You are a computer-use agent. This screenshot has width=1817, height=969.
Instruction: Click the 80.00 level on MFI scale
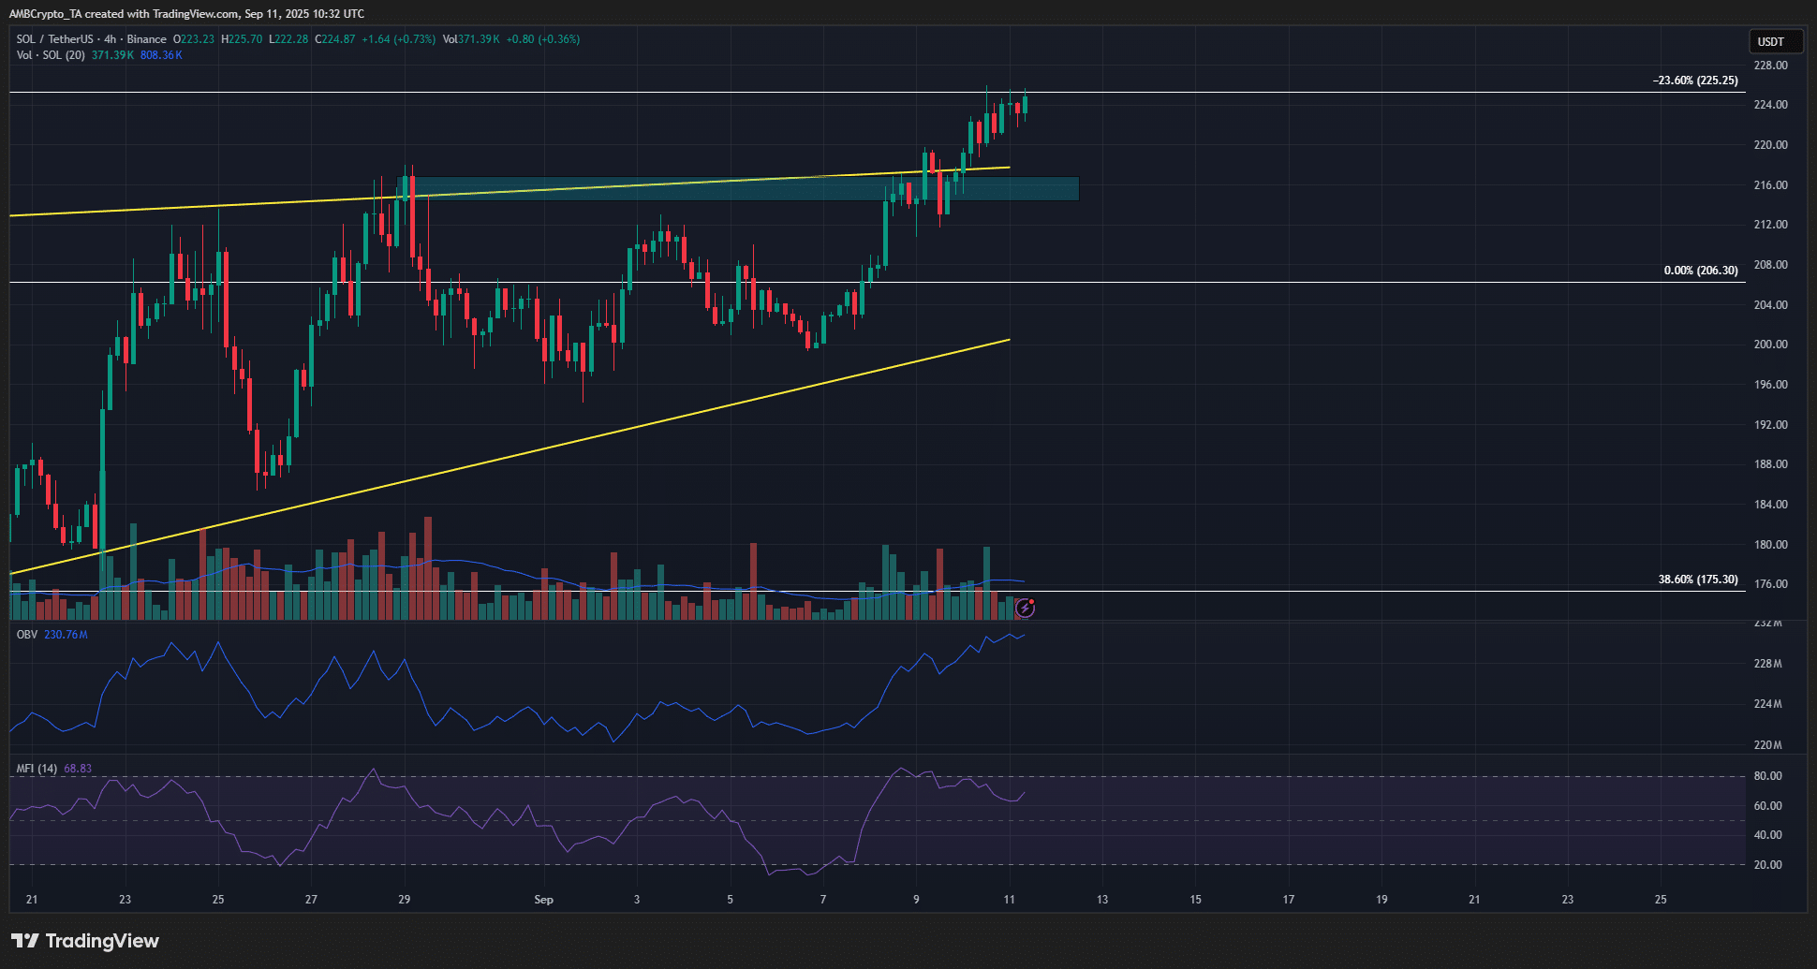click(1767, 776)
